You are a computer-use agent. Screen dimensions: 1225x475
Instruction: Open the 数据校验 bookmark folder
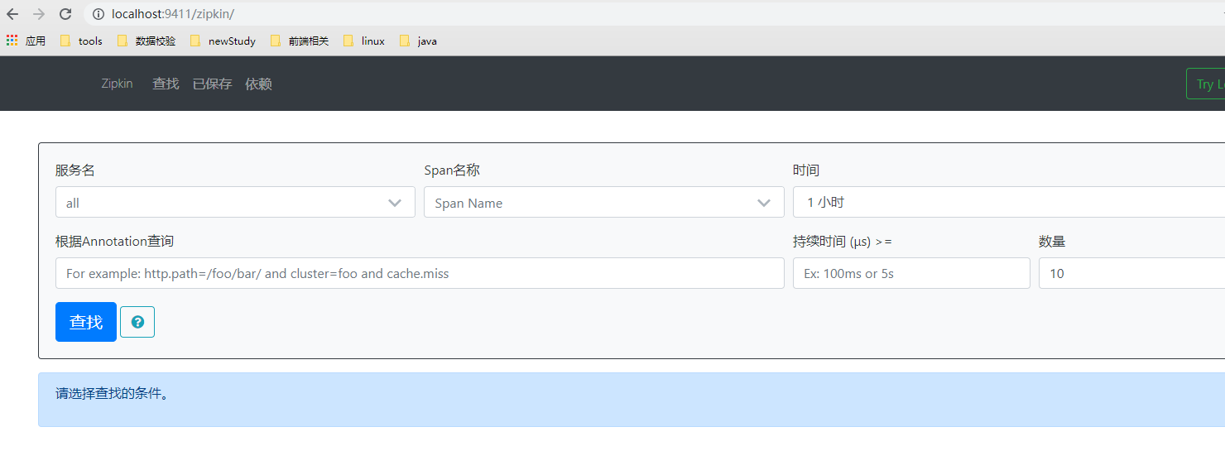point(146,41)
